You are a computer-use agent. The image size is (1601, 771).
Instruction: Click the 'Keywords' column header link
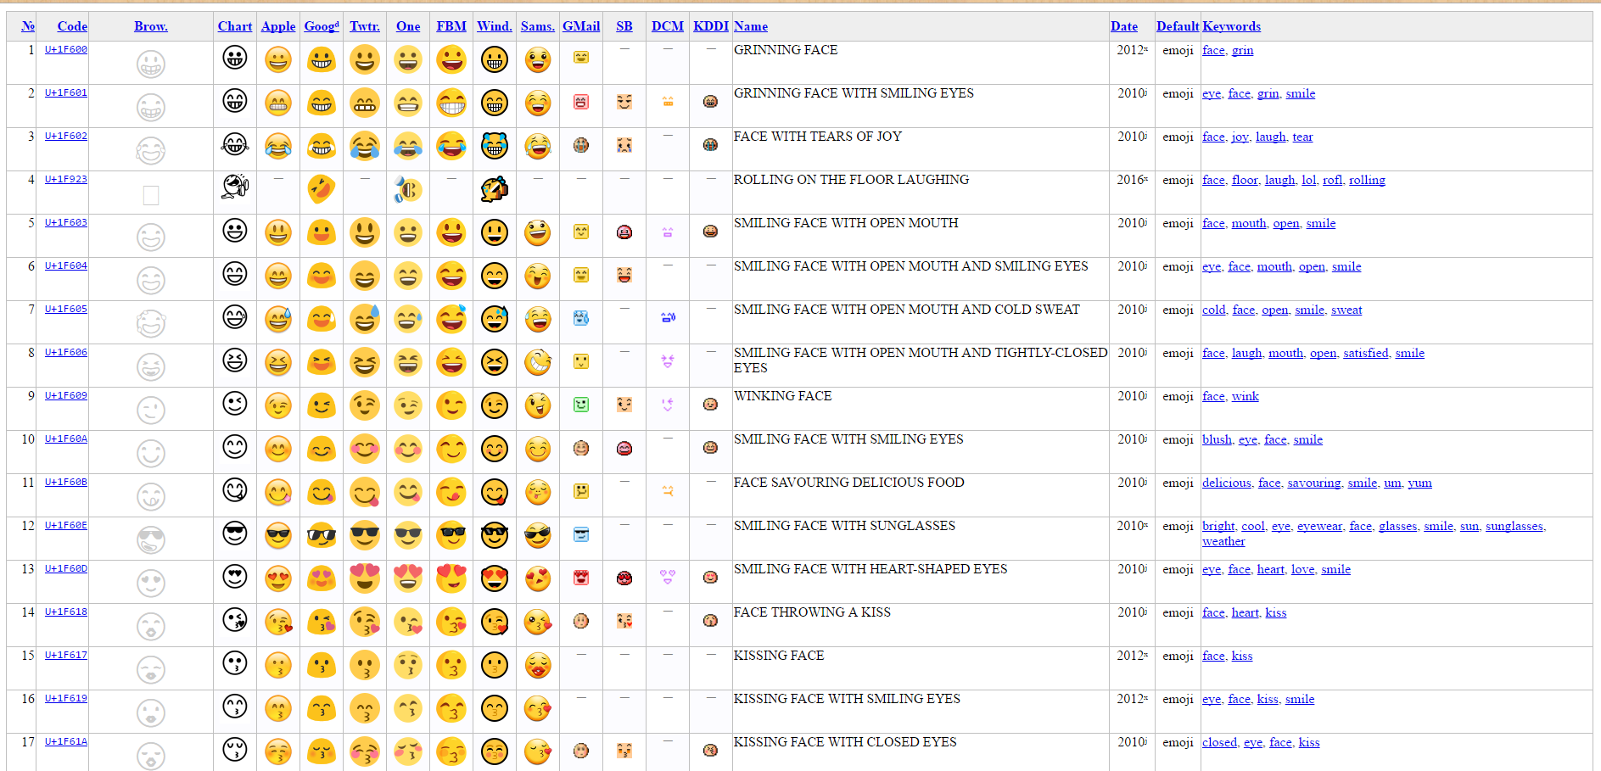tap(1231, 26)
